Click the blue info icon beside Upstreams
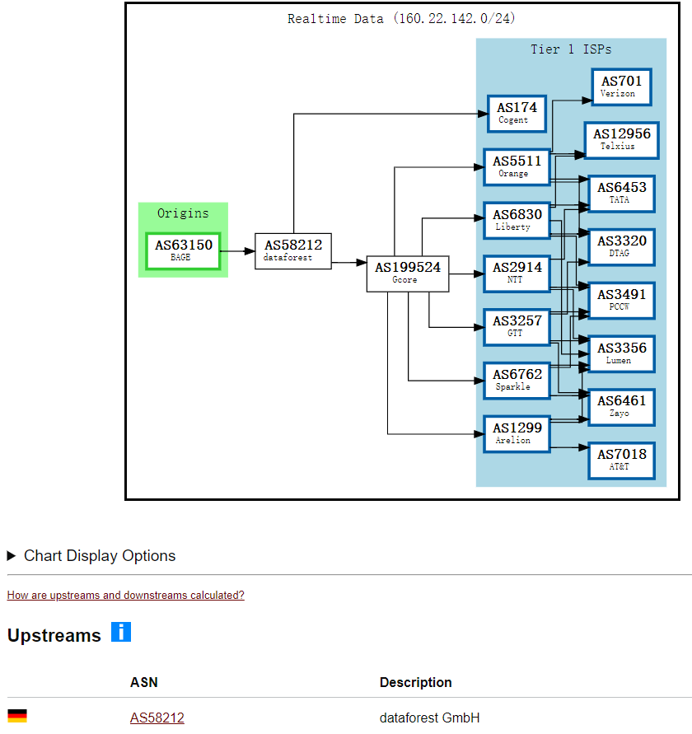 point(121,632)
